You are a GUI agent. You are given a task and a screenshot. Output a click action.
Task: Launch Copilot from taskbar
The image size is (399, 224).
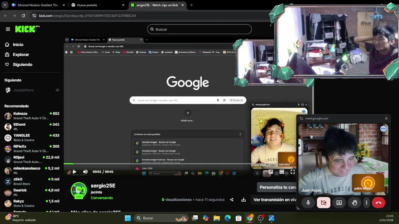coord(206,218)
